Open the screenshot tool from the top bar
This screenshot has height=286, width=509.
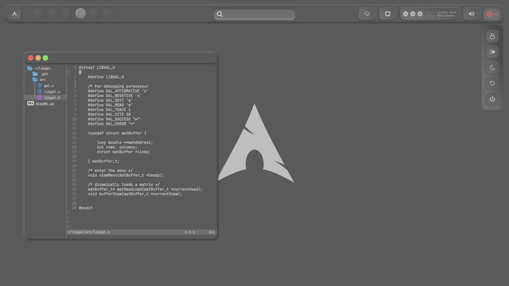pos(387,14)
